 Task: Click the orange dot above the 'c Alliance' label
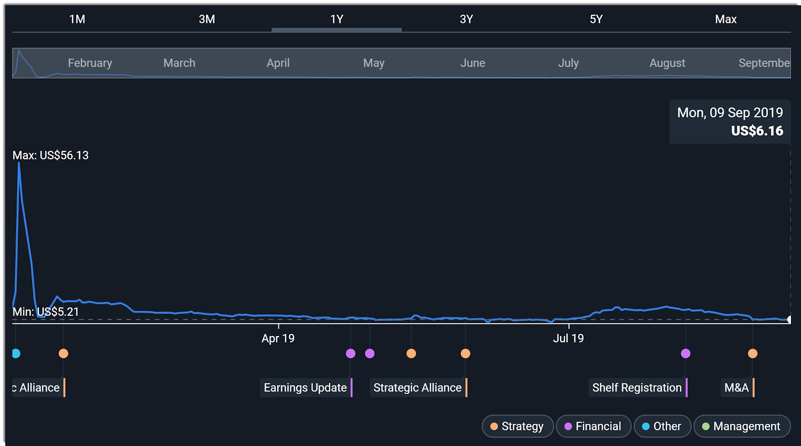pos(63,354)
